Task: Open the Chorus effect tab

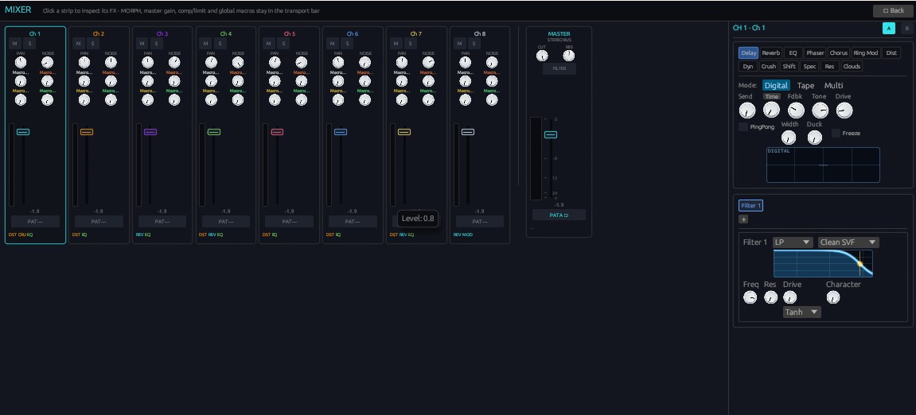Action: 838,53
